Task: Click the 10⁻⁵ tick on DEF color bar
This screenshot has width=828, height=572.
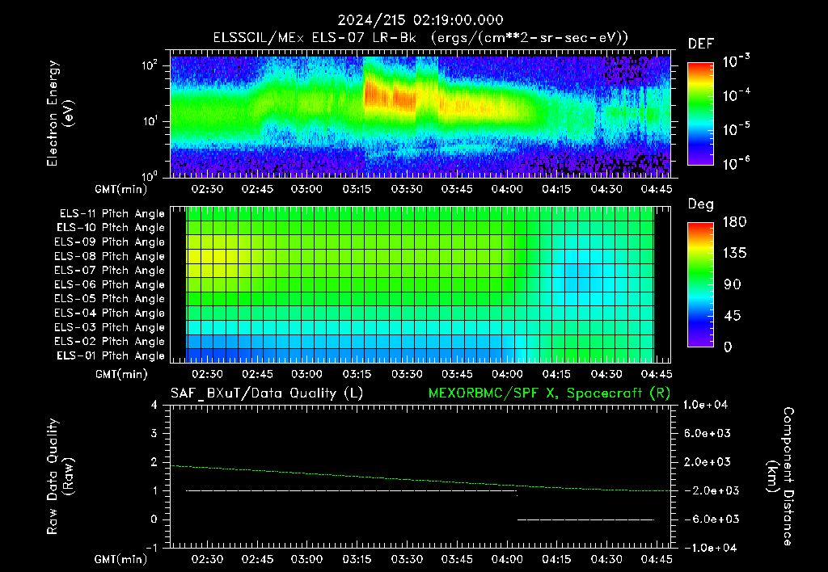Action: pos(736,130)
